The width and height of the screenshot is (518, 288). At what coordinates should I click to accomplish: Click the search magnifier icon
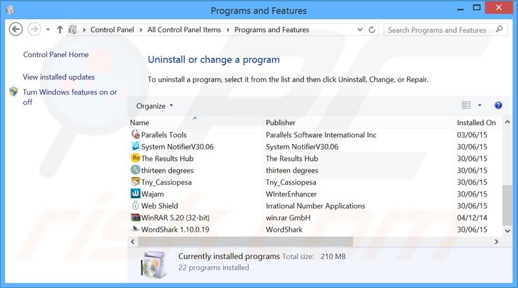pyautogui.click(x=499, y=29)
